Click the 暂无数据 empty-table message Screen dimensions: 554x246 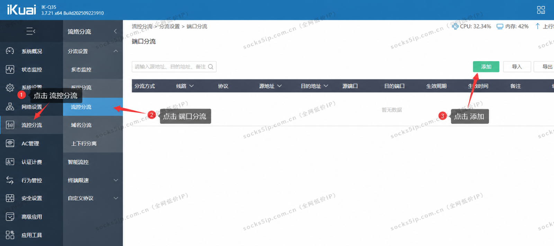coord(392,110)
